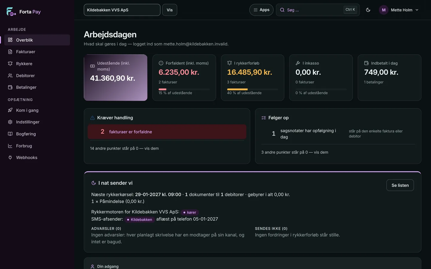Click the Indstillinger gear icon
The image size is (431, 269).
[x=10, y=122]
